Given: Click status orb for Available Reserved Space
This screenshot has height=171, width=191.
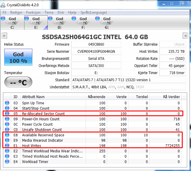Looking at the screenshot, I should tap(7, 135).
